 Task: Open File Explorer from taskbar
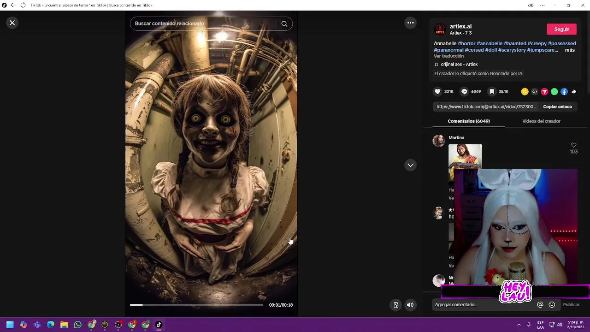(64, 325)
